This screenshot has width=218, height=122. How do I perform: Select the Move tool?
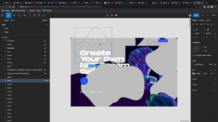coord(8,15)
